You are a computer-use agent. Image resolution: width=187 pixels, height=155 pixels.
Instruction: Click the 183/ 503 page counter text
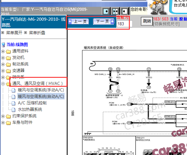pos(161,19)
